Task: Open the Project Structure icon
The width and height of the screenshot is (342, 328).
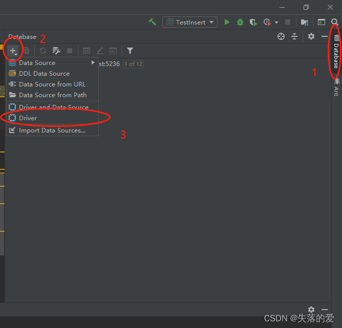Action: coord(305,22)
